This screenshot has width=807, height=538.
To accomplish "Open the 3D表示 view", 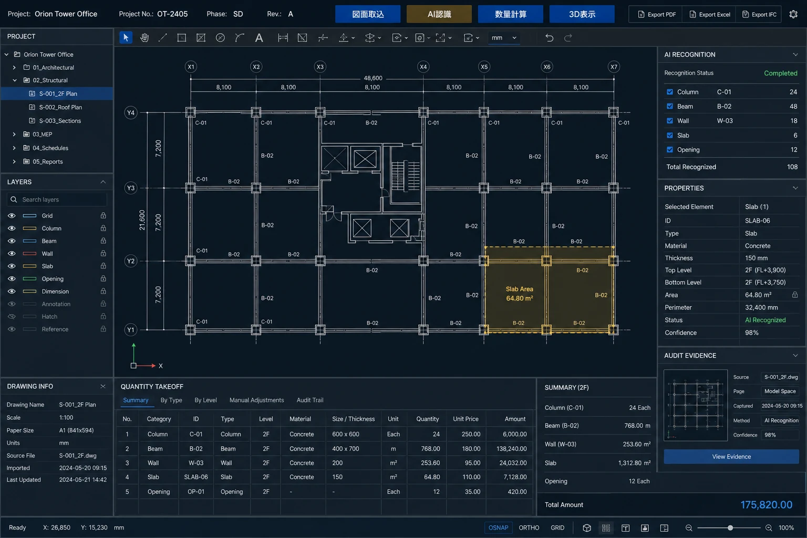I will 582,14.
